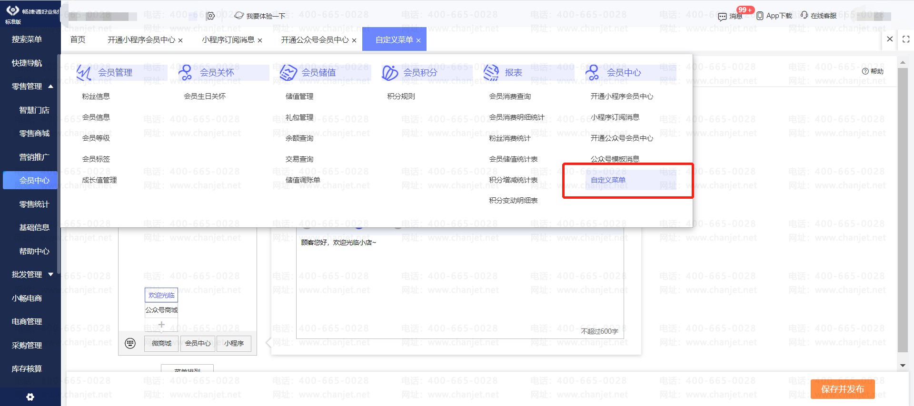Viewport: 914px width, 406px height.
Task: Click the 报表 category icon
Action: [491, 72]
